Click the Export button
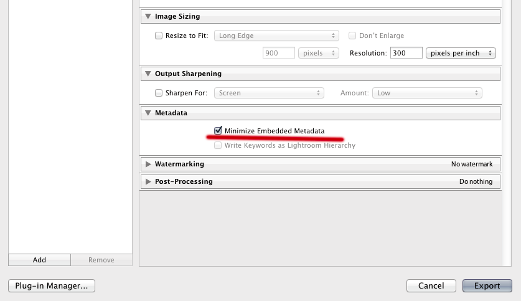Screen dimensions: 521x301 coord(487,286)
